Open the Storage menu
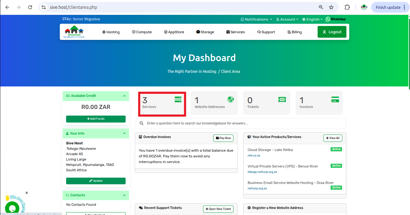Image resolution: width=410 pixels, height=215 pixels. pos(205,32)
